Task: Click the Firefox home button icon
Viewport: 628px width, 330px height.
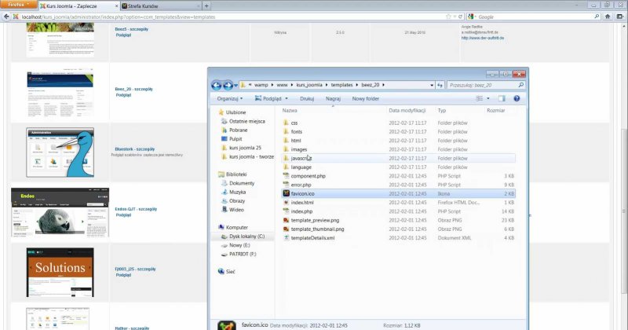Action: [607, 16]
